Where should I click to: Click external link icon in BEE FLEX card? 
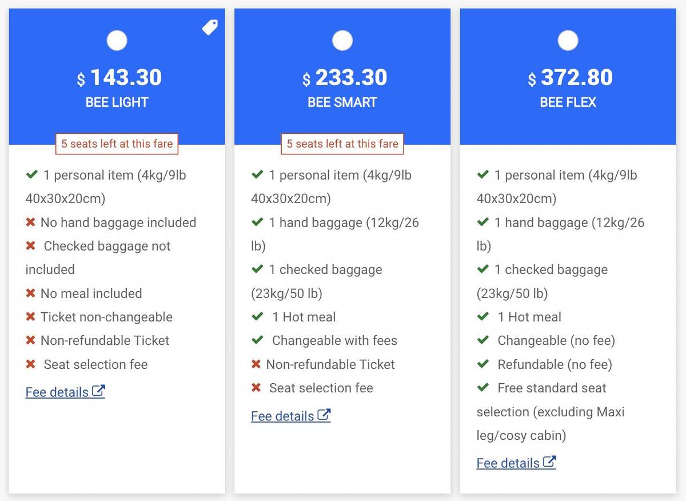coord(549,462)
